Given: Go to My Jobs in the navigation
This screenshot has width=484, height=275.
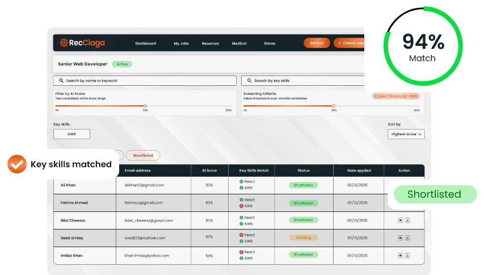Looking at the screenshot, I should (181, 43).
